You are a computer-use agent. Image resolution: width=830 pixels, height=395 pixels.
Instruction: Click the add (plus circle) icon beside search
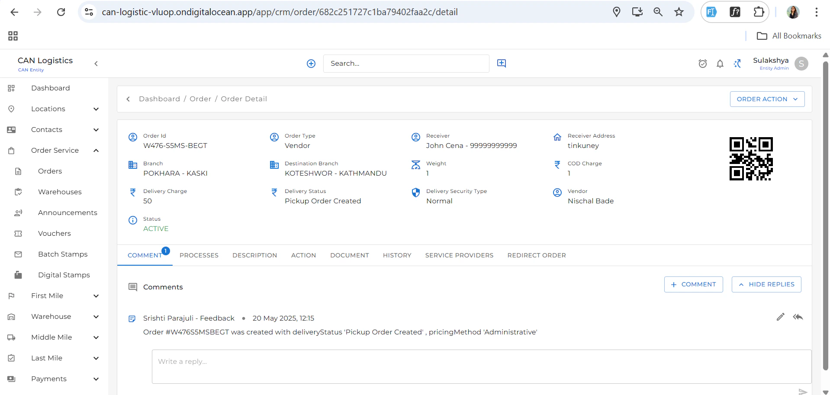tap(311, 64)
